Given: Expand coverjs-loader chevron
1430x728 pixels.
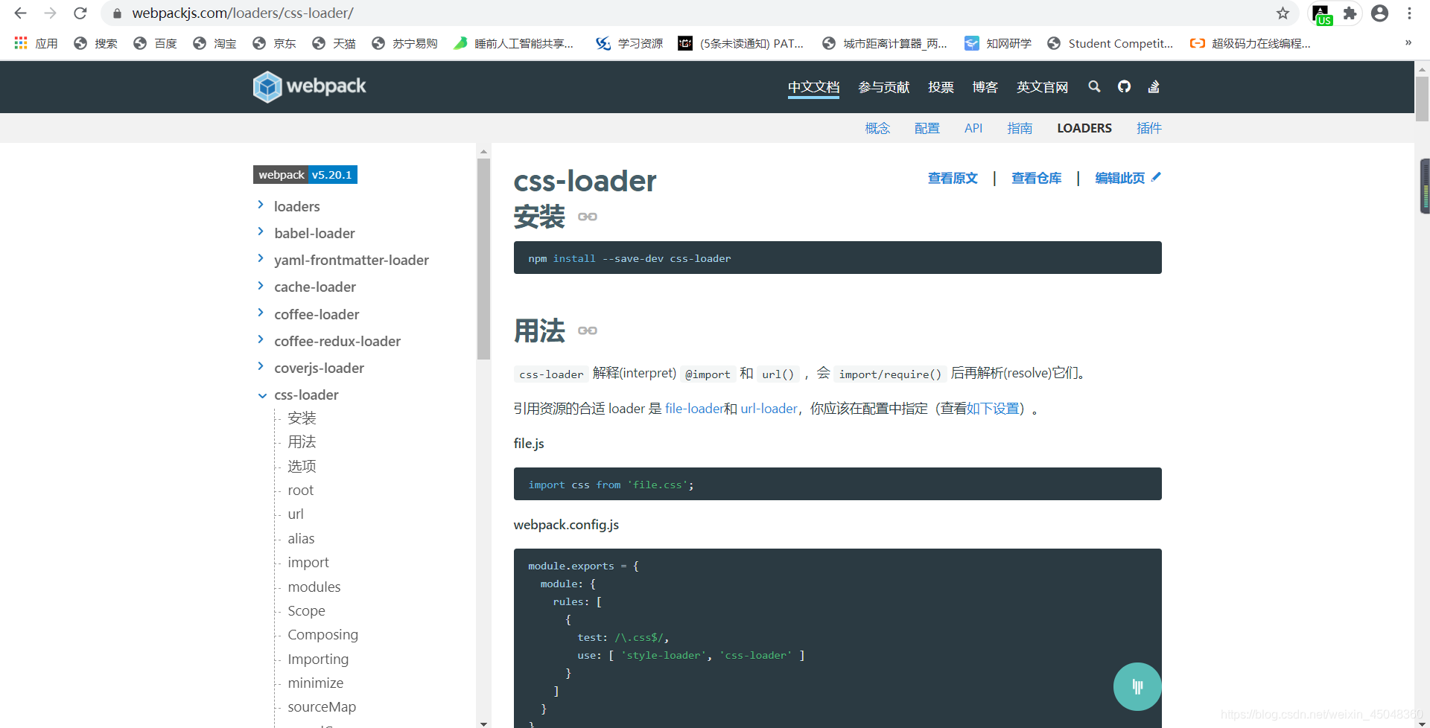Looking at the screenshot, I should [x=261, y=366].
